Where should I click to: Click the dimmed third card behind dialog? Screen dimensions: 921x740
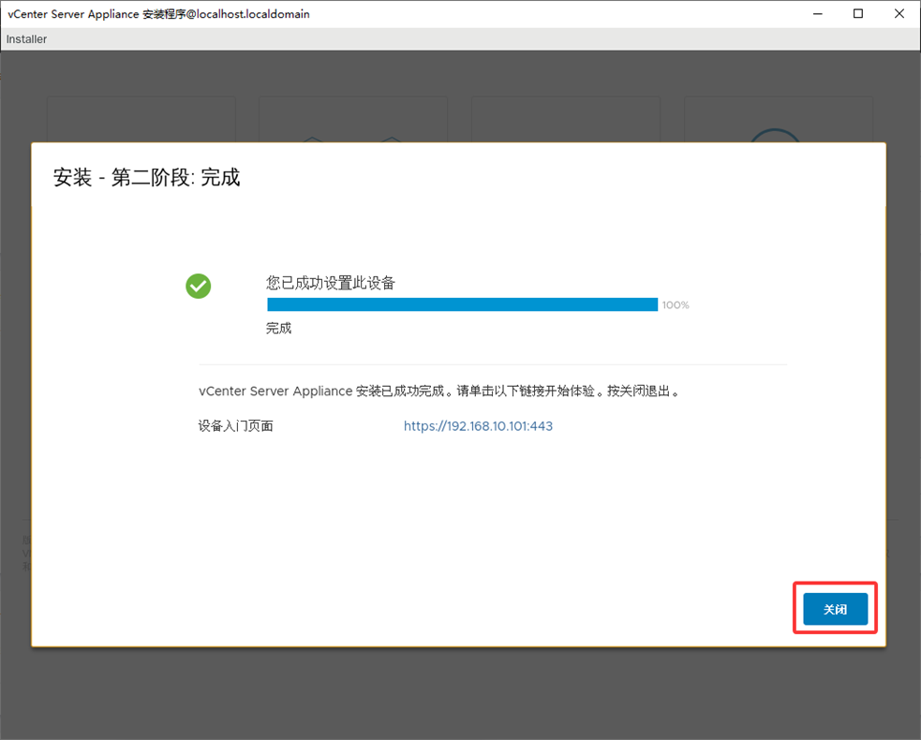(x=565, y=119)
